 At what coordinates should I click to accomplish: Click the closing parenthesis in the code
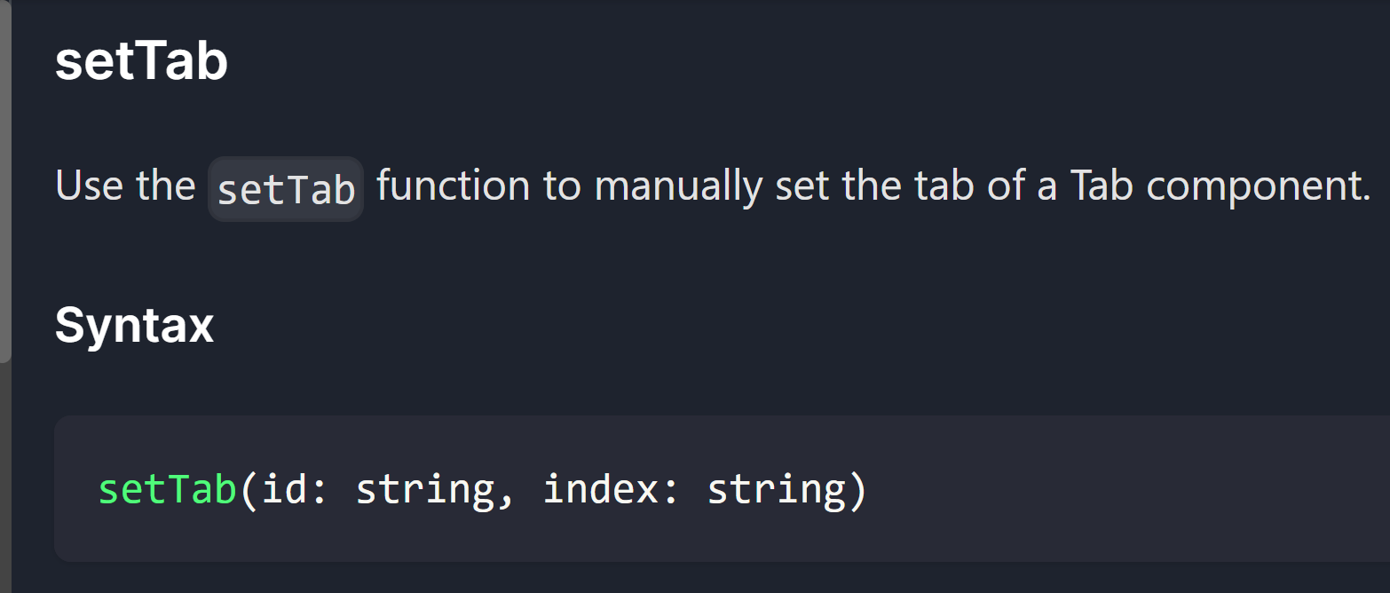click(x=857, y=491)
